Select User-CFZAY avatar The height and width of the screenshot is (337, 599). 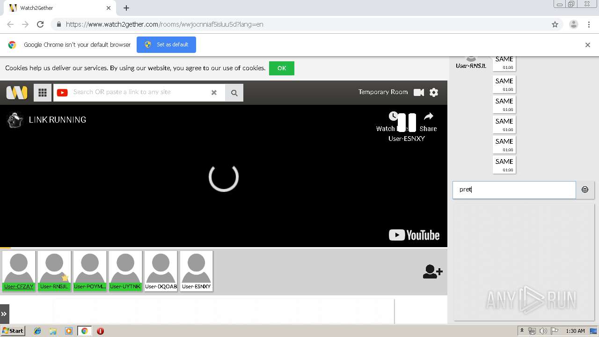[x=19, y=271]
